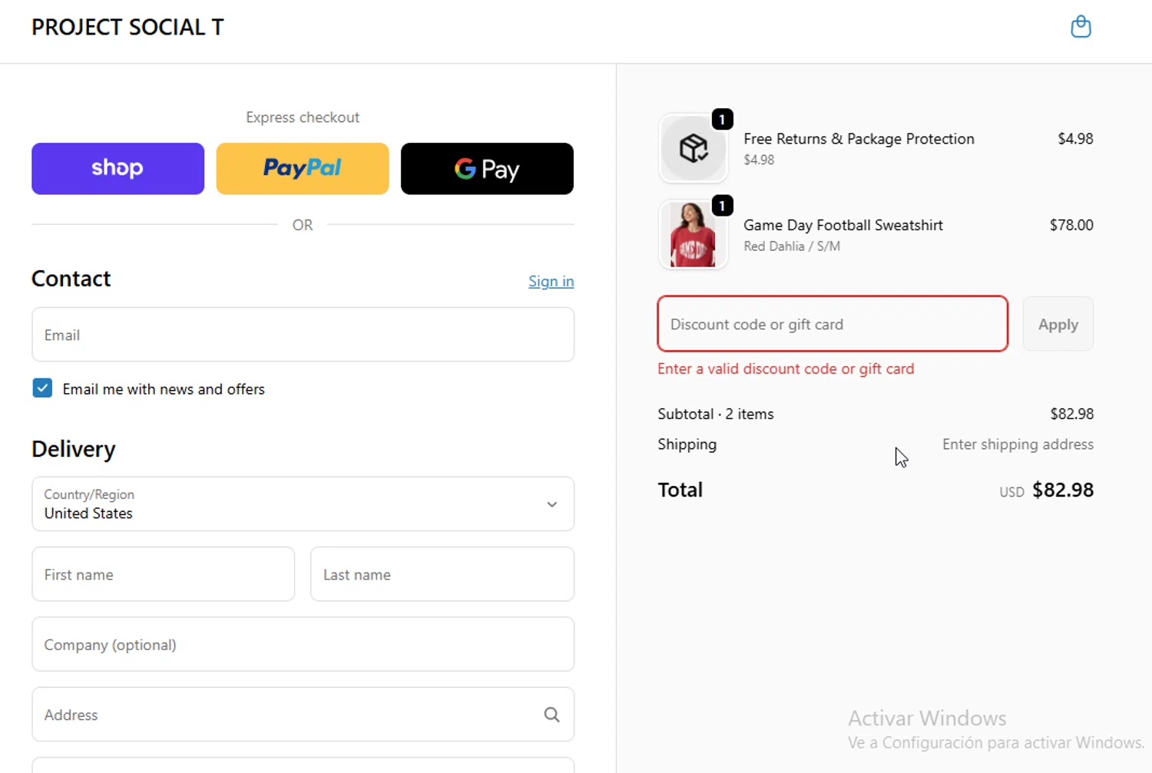This screenshot has width=1152, height=773.
Task: Click the address search magnifier icon
Action: (551, 715)
